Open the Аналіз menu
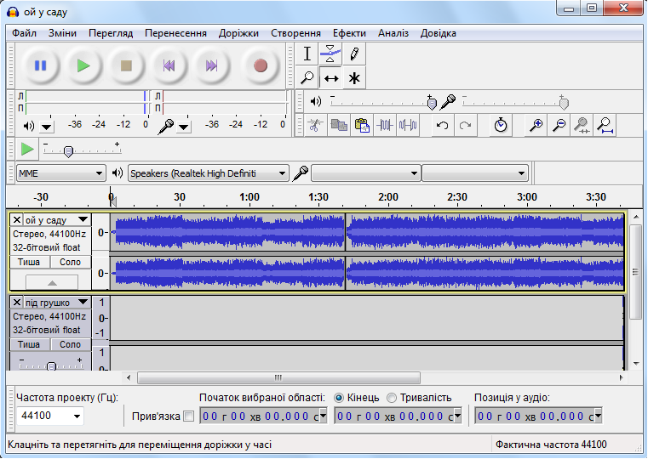The height and width of the screenshot is (459, 648). coord(393,33)
